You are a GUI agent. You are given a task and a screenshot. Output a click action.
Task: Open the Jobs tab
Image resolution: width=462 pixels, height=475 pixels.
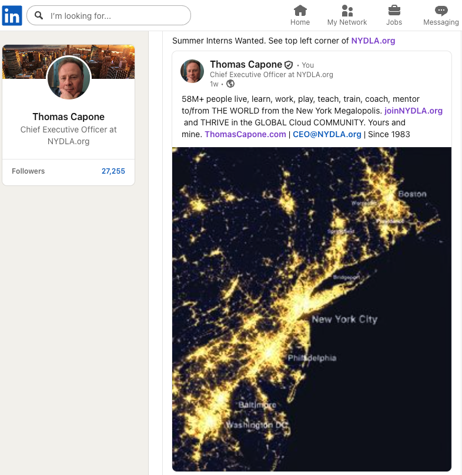click(394, 15)
